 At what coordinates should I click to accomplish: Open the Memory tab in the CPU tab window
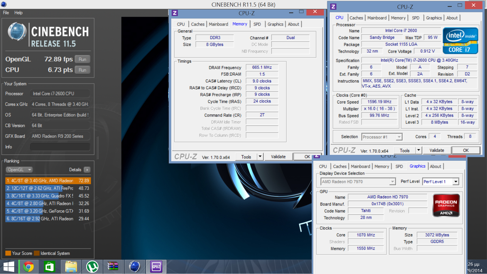[x=398, y=18]
